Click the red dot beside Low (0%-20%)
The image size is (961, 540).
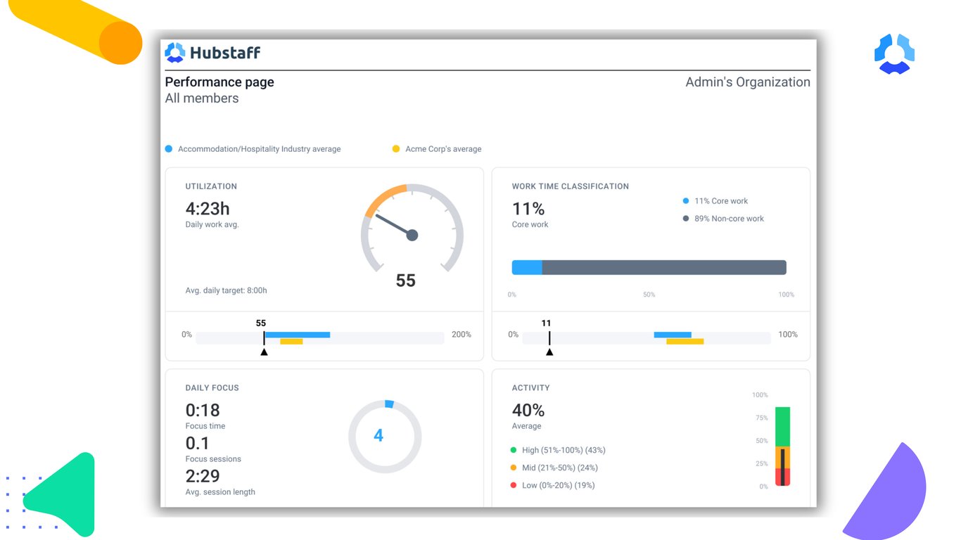click(x=514, y=485)
